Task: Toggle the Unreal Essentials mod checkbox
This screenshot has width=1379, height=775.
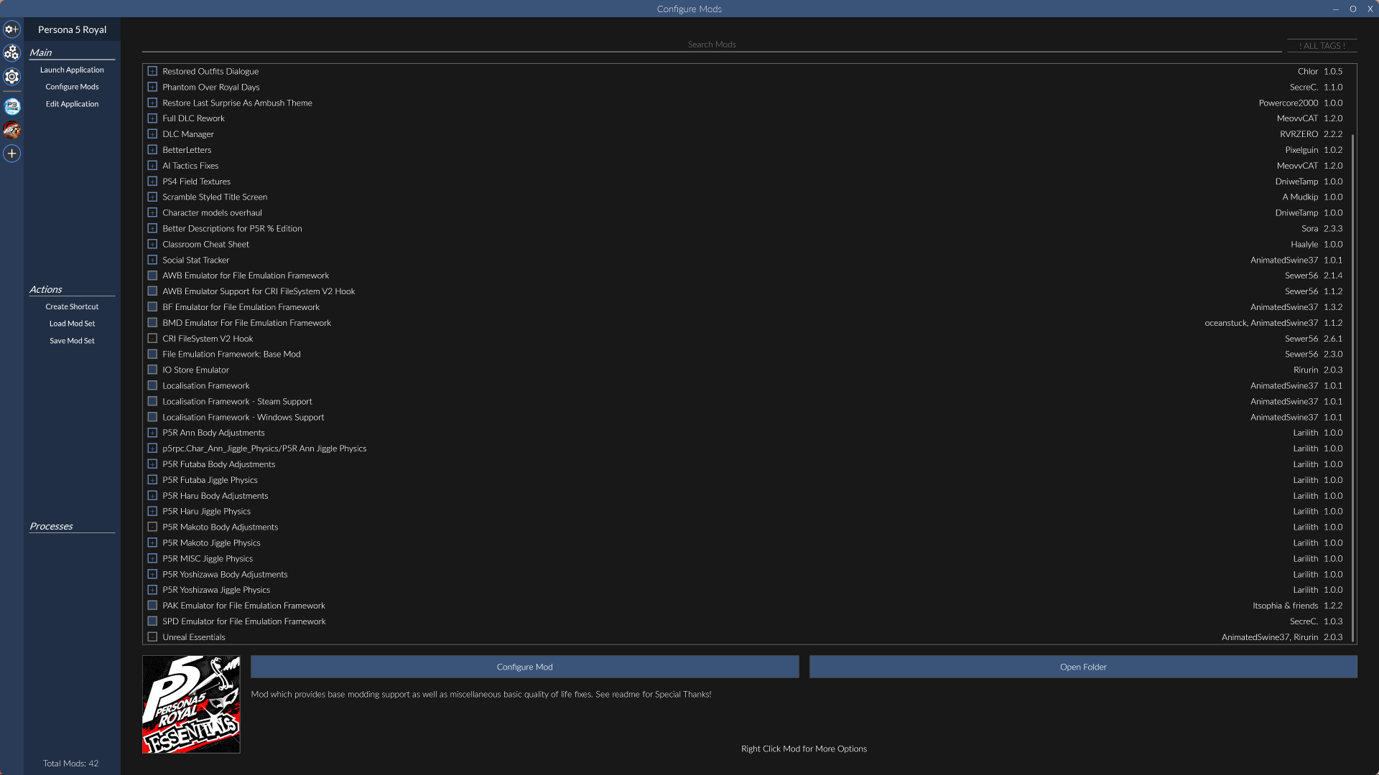Action: pyautogui.click(x=152, y=637)
